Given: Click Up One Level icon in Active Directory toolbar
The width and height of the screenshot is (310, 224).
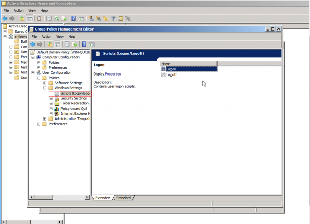Looking at the screenshot, I should coord(22,19).
